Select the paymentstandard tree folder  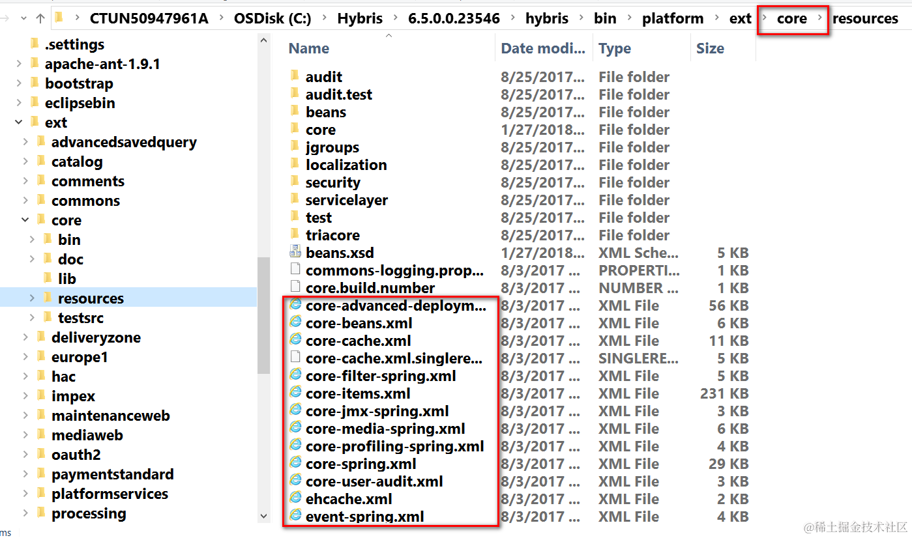[x=113, y=474]
